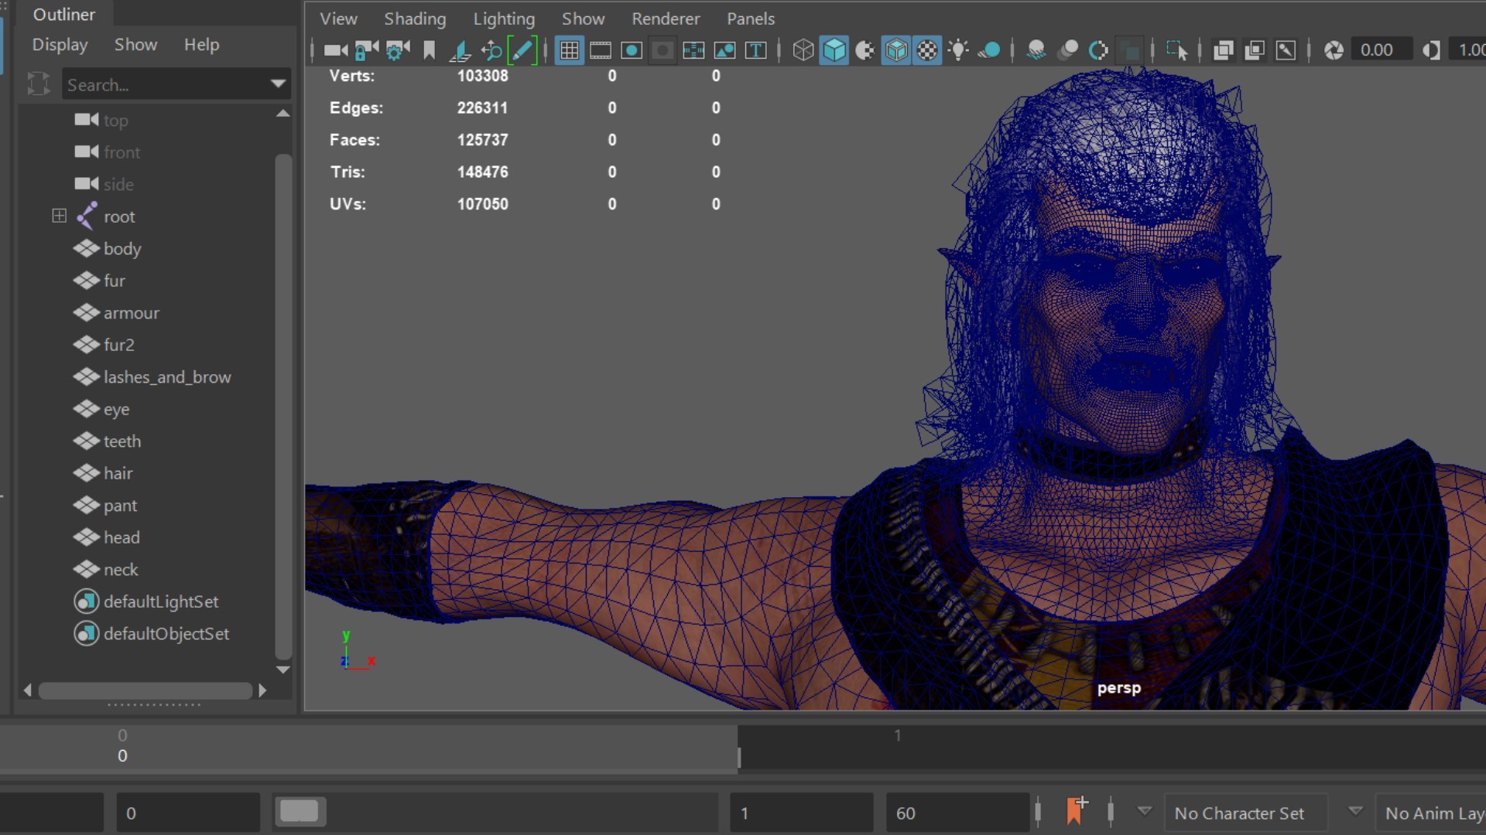The width and height of the screenshot is (1486, 835).
Task: Click the Select Camera icon
Action: pyautogui.click(x=336, y=50)
